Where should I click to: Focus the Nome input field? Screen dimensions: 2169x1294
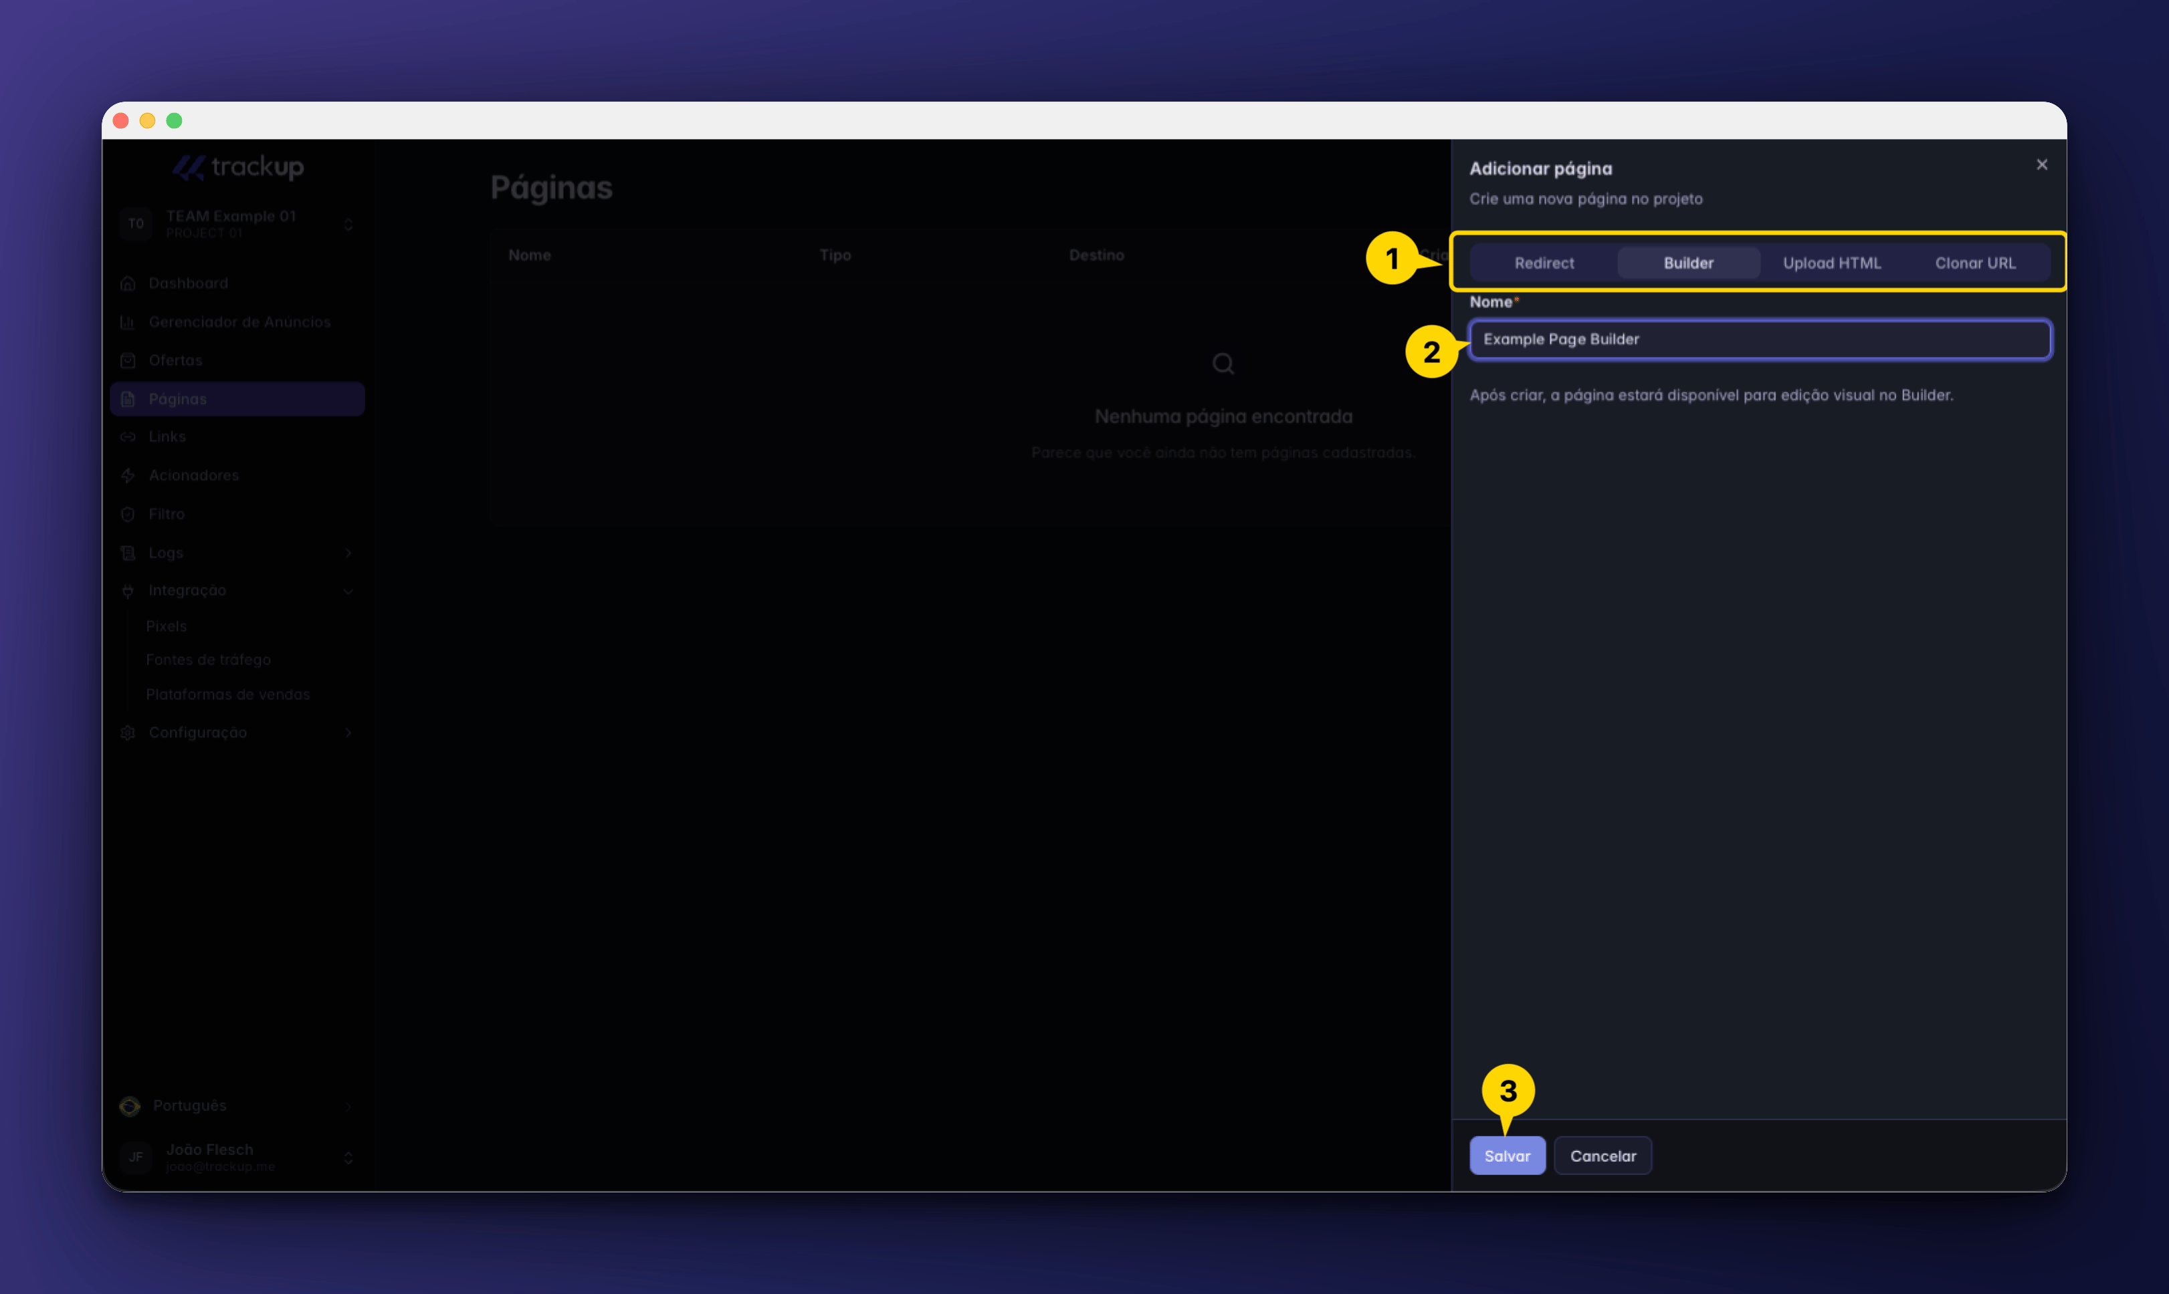click(1760, 339)
